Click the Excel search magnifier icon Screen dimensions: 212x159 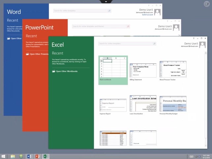click(154, 44)
